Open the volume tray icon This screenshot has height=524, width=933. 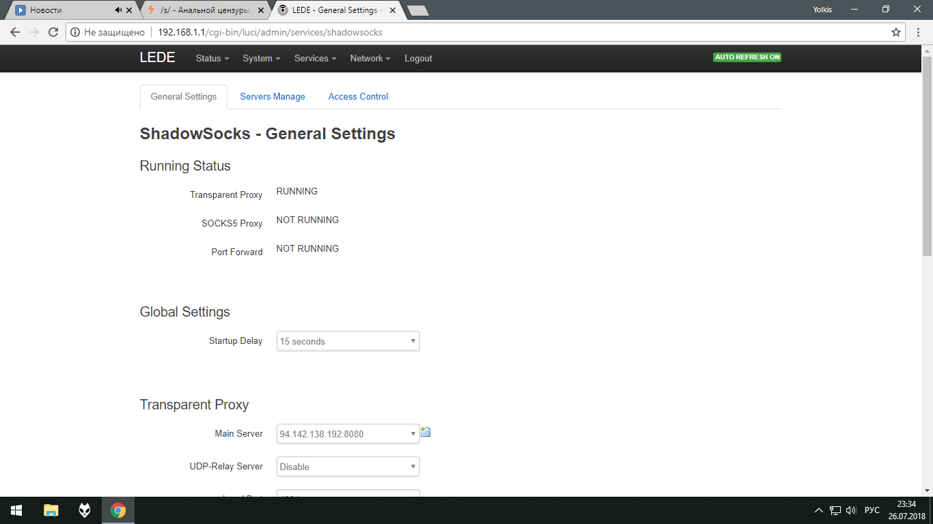click(851, 510)
